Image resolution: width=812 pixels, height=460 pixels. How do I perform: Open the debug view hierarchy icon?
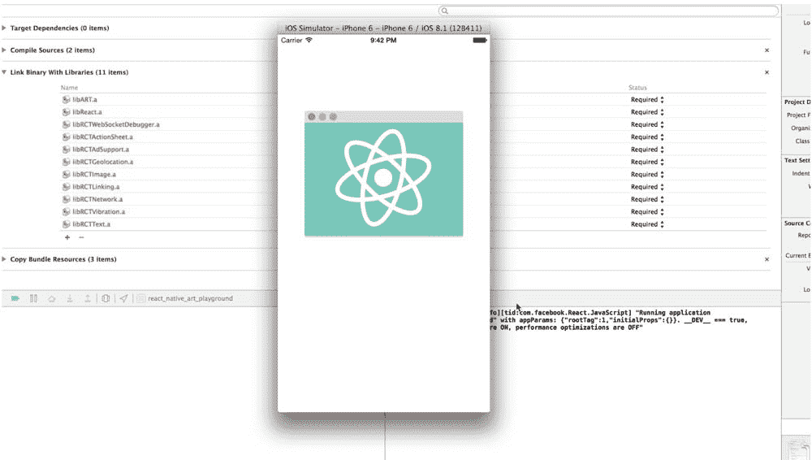click(x=106, y=298)
